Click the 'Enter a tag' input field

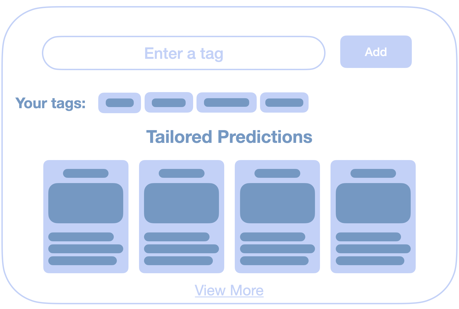pyautogui.click(x=183, y=53)
